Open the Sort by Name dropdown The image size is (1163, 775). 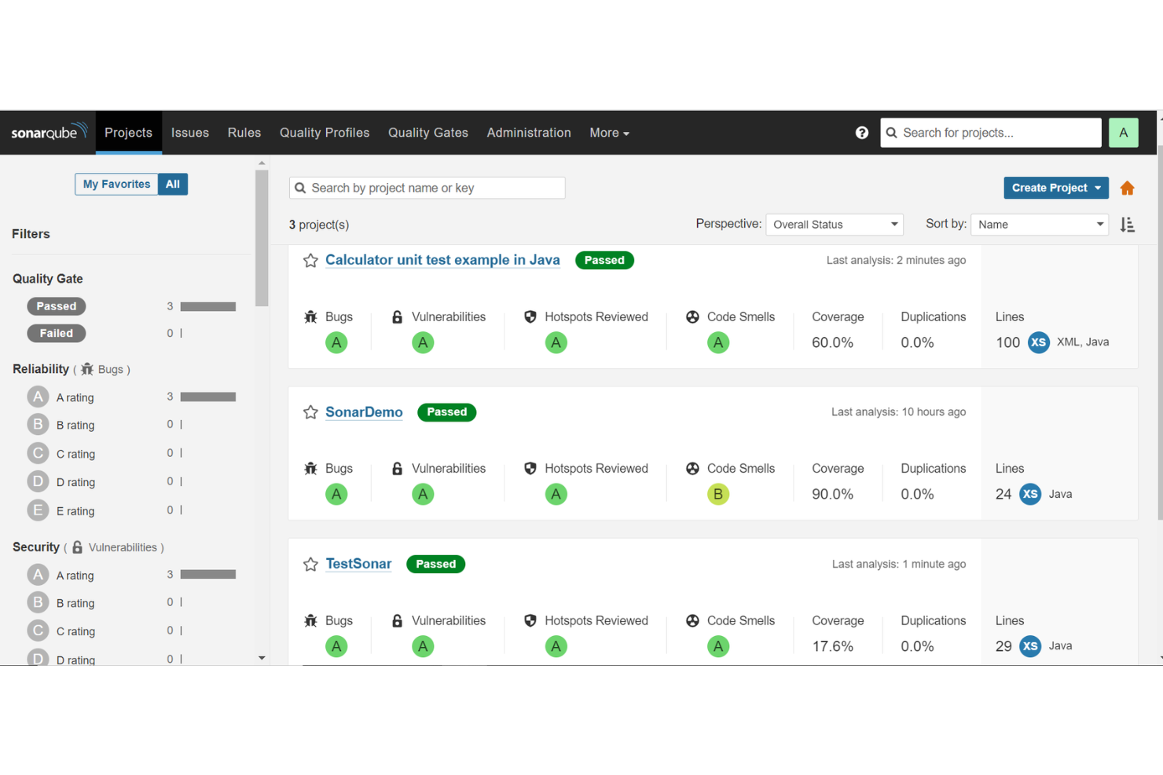point(1040,225)
